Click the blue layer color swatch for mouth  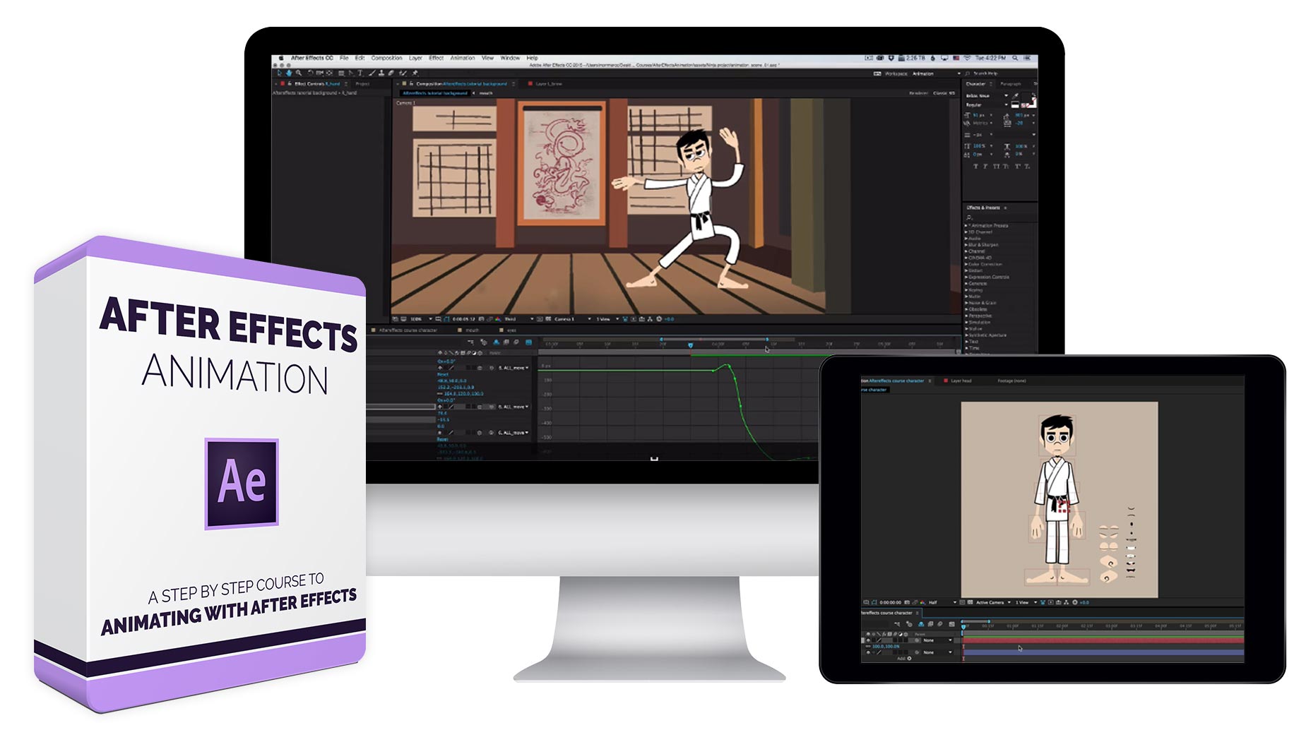pos(458,330)
